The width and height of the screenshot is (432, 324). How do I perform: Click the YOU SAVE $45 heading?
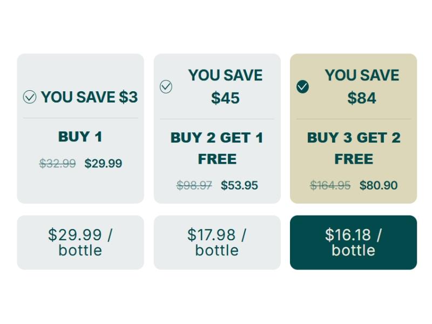tap(225, 86)
